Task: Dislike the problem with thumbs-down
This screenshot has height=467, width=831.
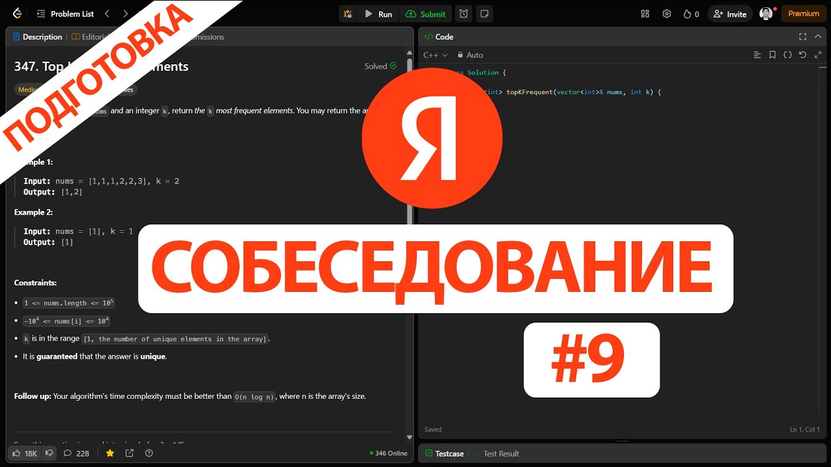Action: pos(49,453)
